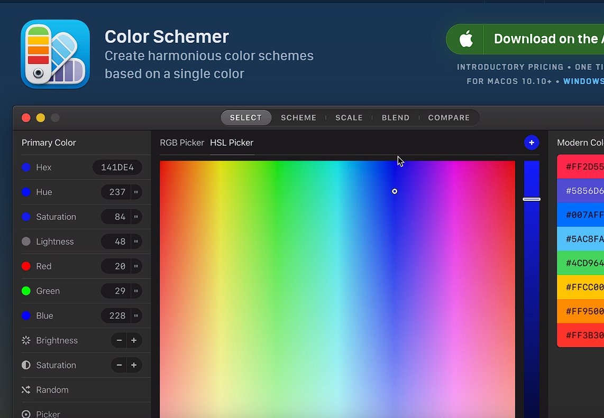Click the Saturation value field 84
Image resolution: width=604 pixels, height=418 pixels.
click(117, 217)
